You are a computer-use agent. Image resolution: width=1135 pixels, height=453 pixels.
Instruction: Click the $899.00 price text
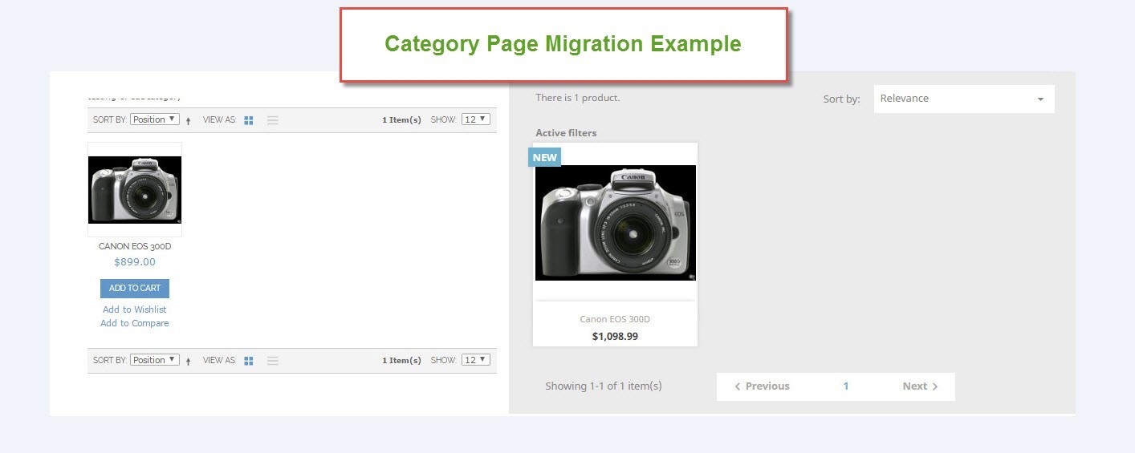point(135,261)
